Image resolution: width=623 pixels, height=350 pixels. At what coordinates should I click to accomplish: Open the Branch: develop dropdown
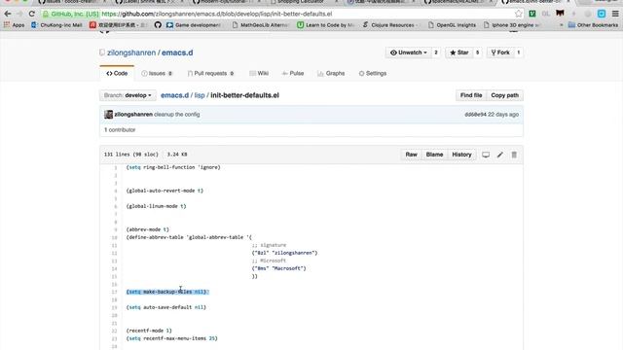(128, 95)
